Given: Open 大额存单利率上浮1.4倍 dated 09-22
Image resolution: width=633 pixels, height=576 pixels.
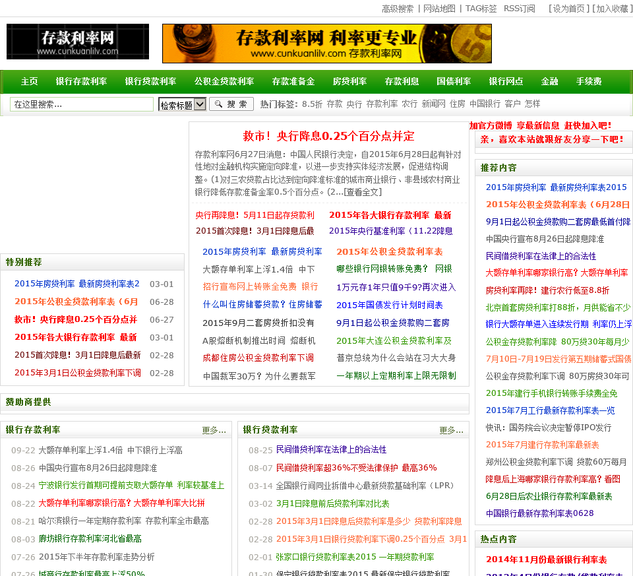Looking at the screenshot, I should tap(110, 450).
